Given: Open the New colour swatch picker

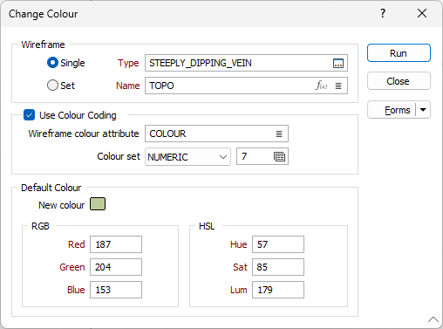Looking at the screenshot, I should 98,204.
